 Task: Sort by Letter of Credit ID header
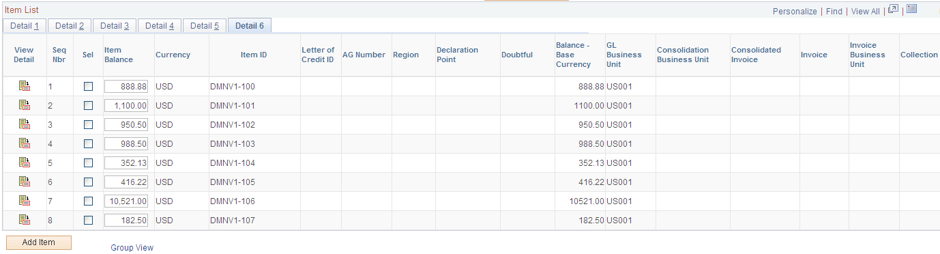click(318, 55)
